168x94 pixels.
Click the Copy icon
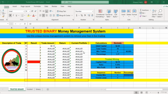(3, 13)
